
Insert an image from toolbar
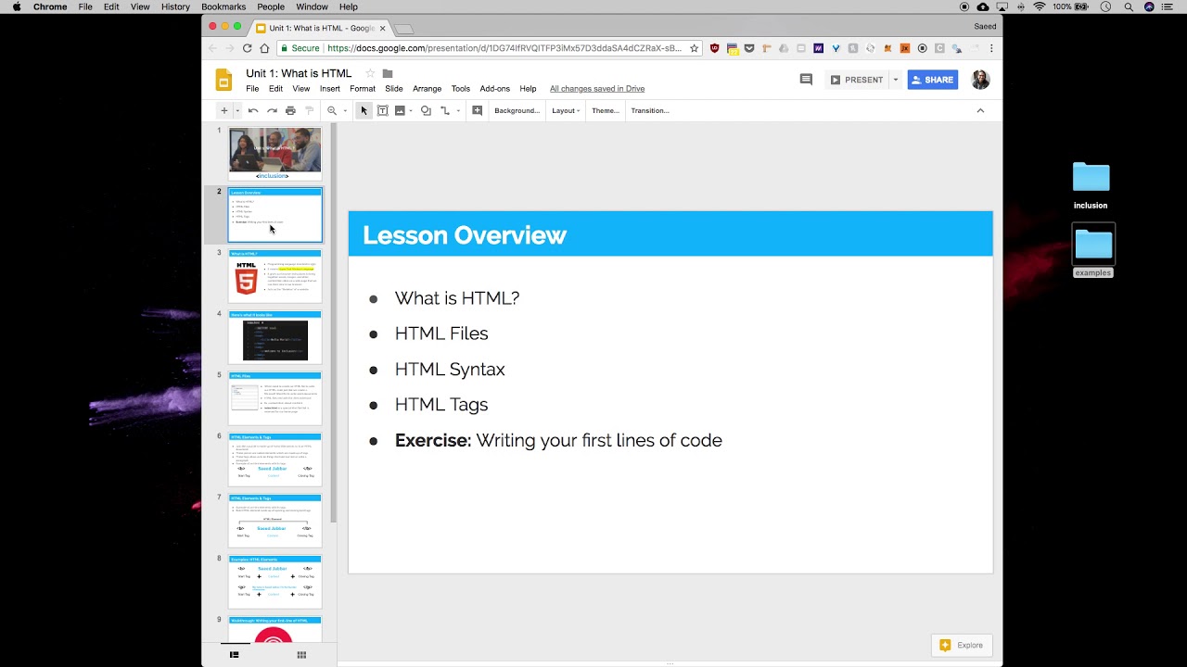400,110
